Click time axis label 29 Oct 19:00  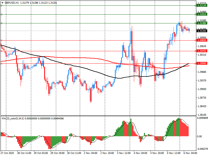click(57, 153)
